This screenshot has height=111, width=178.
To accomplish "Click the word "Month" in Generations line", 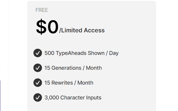I will [x=94, y=68].
